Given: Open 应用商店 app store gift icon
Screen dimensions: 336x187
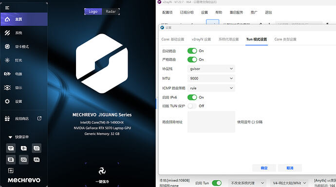Looking at the screenshot, I should (x=7, y=118).
